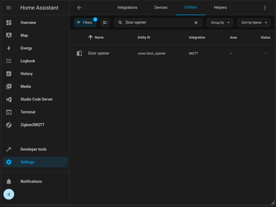
Task: Open the Filters panel button
Action: [x=85, y=23]
